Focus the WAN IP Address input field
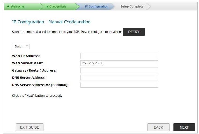199x134 pixels. click(119, 56)
